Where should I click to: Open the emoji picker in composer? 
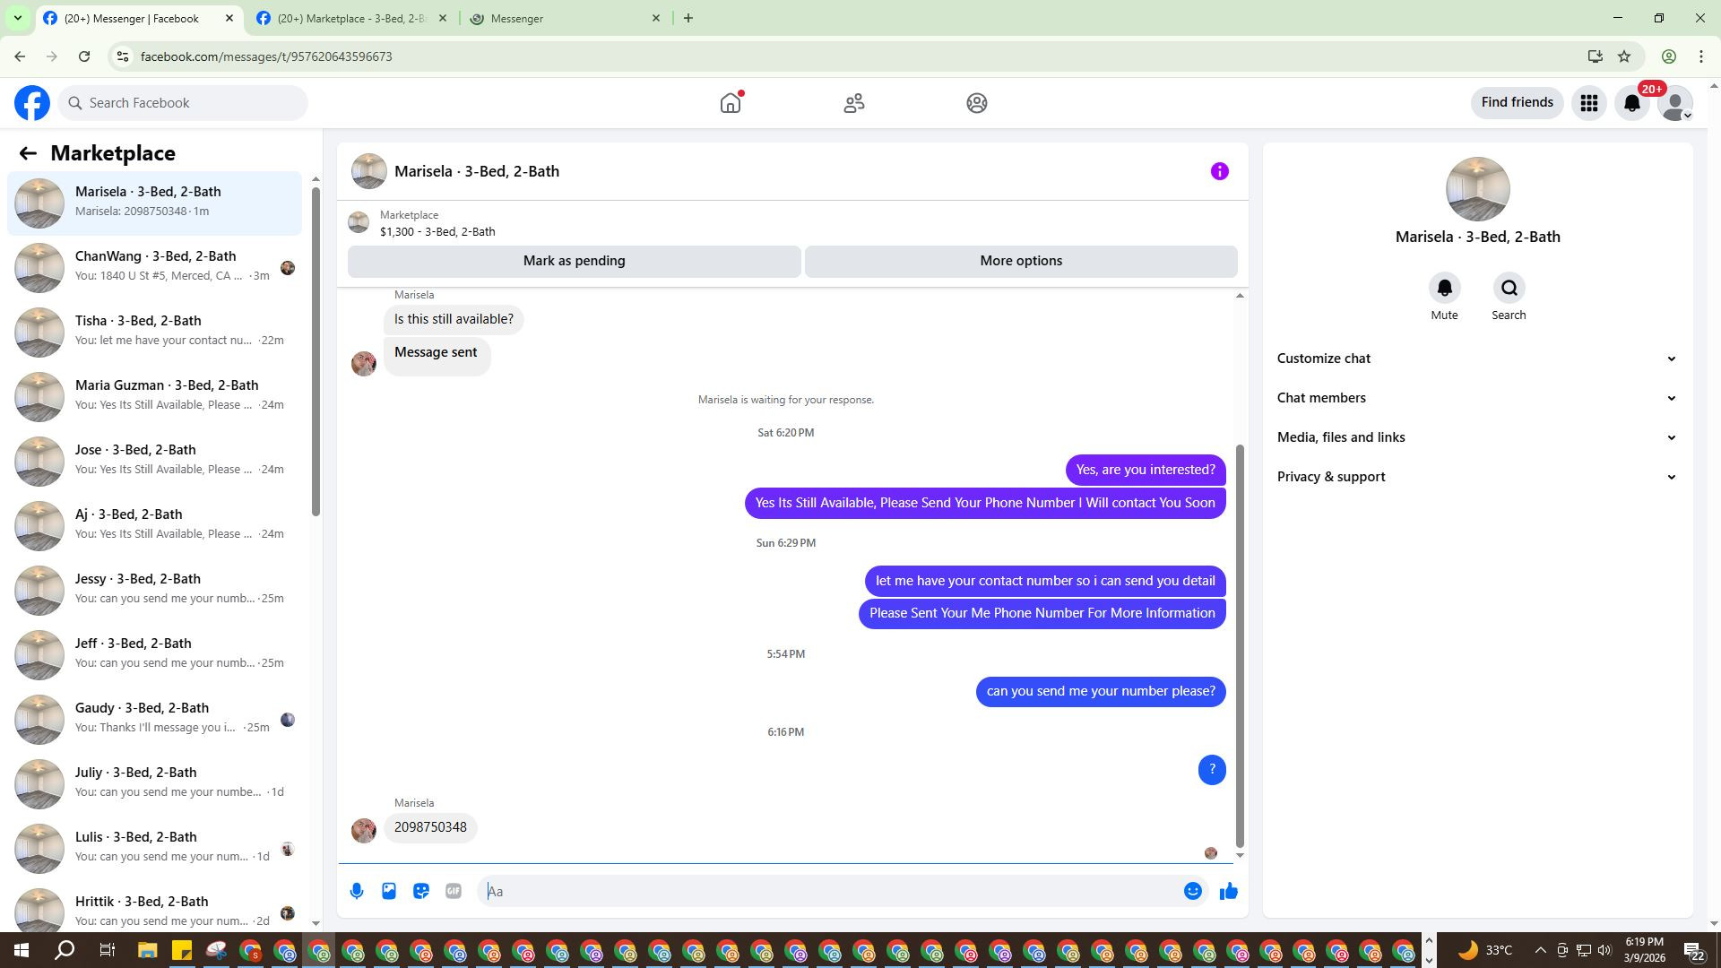click(x=1192, y=891)
